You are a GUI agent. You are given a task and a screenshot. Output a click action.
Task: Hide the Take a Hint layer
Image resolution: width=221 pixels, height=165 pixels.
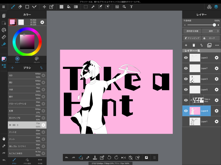click(x=186, y=100)
